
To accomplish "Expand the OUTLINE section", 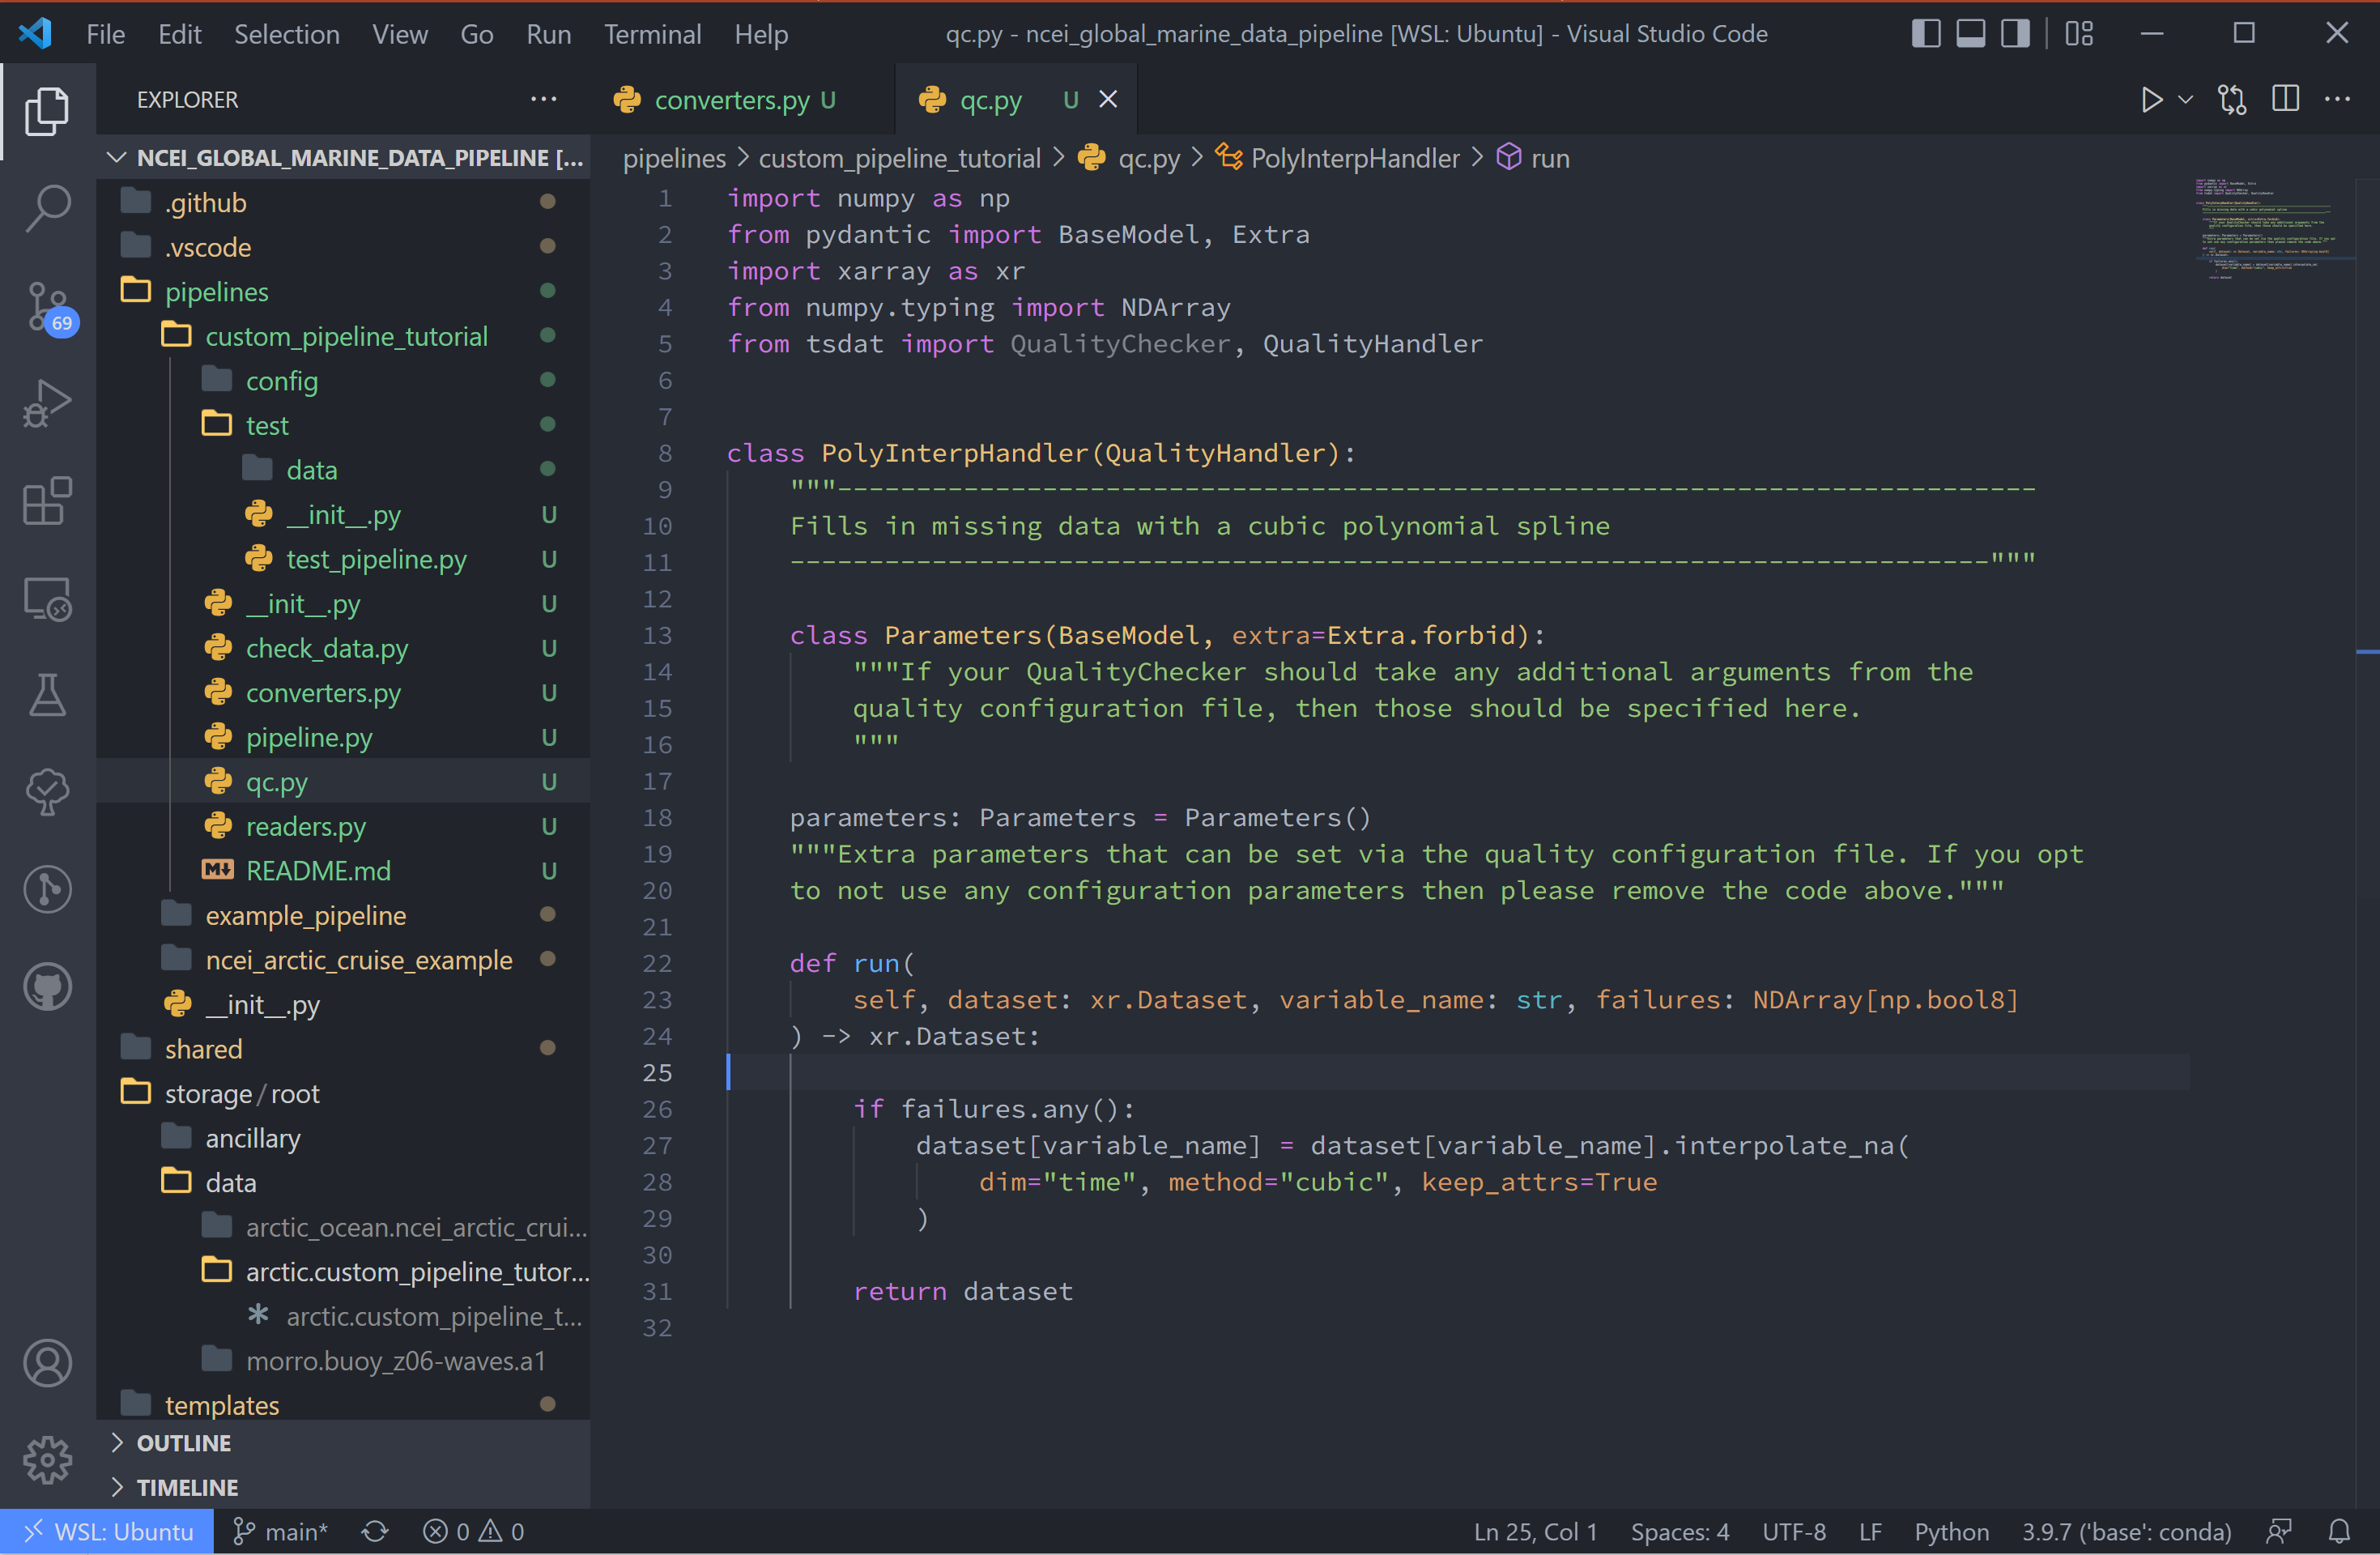I will (x=345, y=1442).
